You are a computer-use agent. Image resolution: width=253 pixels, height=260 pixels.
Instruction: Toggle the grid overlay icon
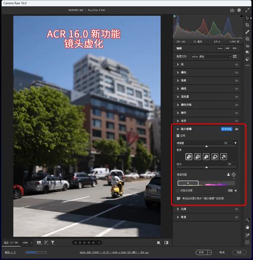point(247,242)
